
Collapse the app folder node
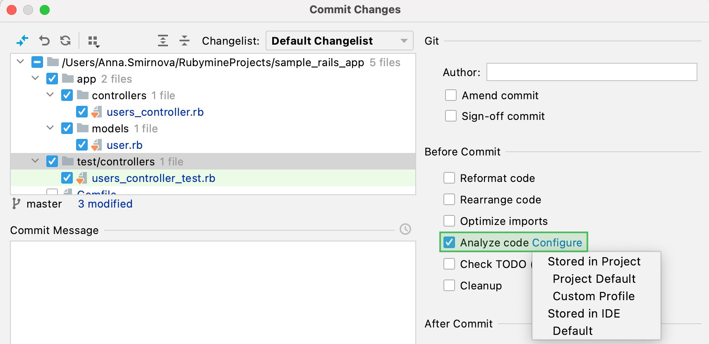tap(35, 78)
